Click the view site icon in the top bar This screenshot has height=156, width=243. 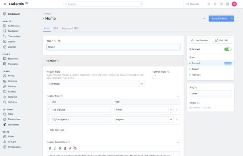(227, 4)
